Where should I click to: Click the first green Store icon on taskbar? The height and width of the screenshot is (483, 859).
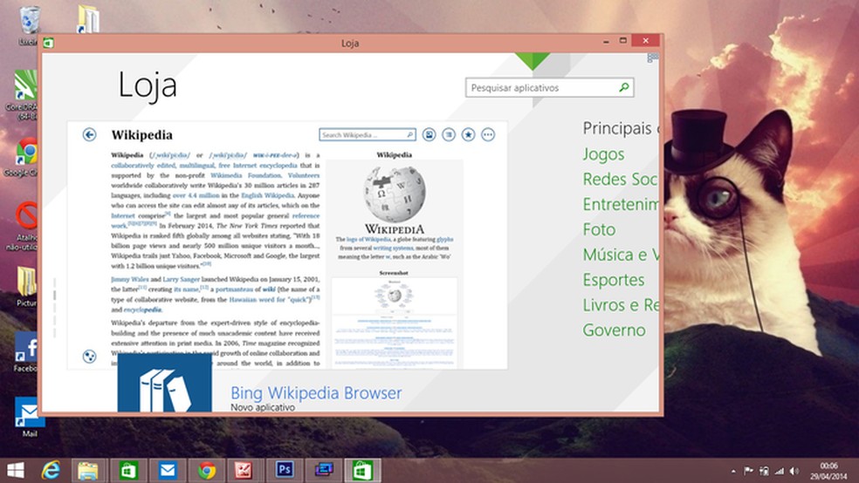tap(128, 470)
